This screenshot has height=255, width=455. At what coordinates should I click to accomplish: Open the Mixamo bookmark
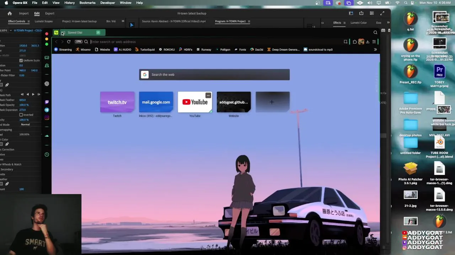tap(83, 50)
